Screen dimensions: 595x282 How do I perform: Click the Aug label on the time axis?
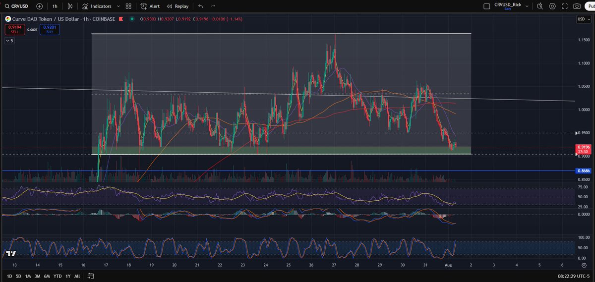[447, 265]
